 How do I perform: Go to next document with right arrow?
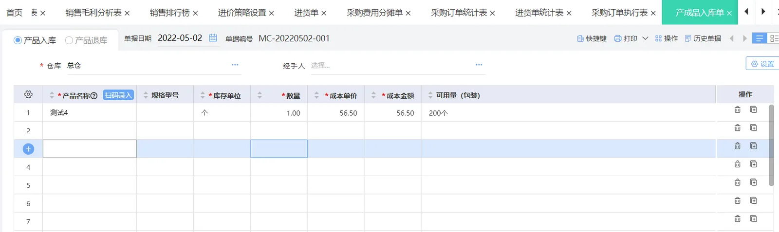744,38
